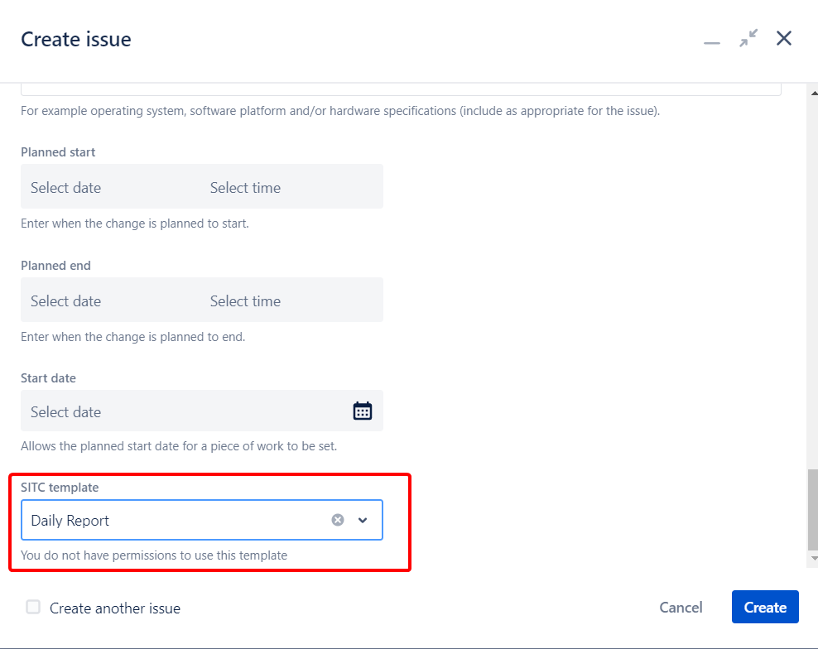This screenshot has width=818, height=649.
Task: Close the Create issue dialog
Action: coord(784,38)
